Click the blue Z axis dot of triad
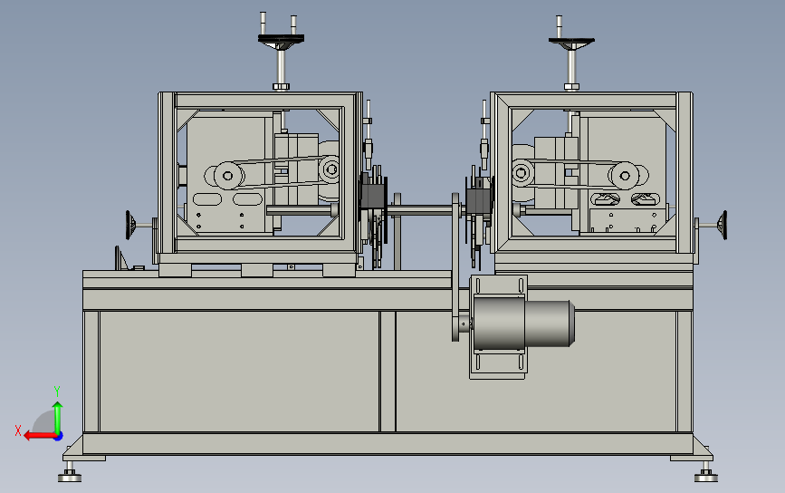Image resolution: width=785 pixels, height=493 pixels. 59,437
